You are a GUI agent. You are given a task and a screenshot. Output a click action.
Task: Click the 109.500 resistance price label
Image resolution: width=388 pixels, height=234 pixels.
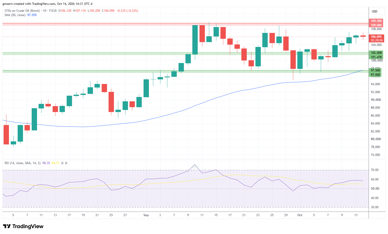[376, 21]
